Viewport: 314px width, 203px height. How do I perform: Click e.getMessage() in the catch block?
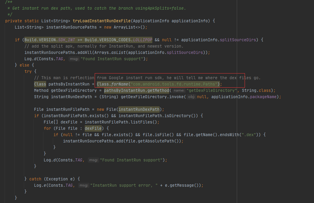tap(182, 186)
